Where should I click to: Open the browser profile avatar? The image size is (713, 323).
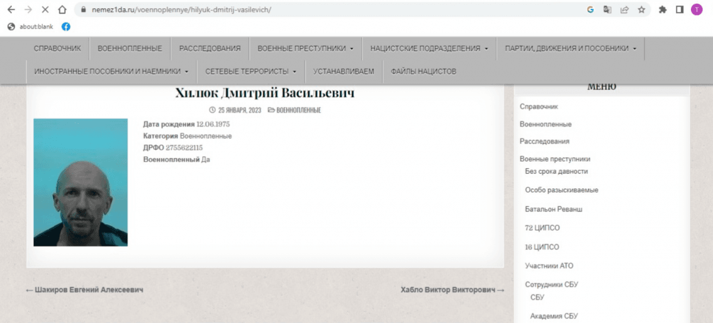click(696, 10)
